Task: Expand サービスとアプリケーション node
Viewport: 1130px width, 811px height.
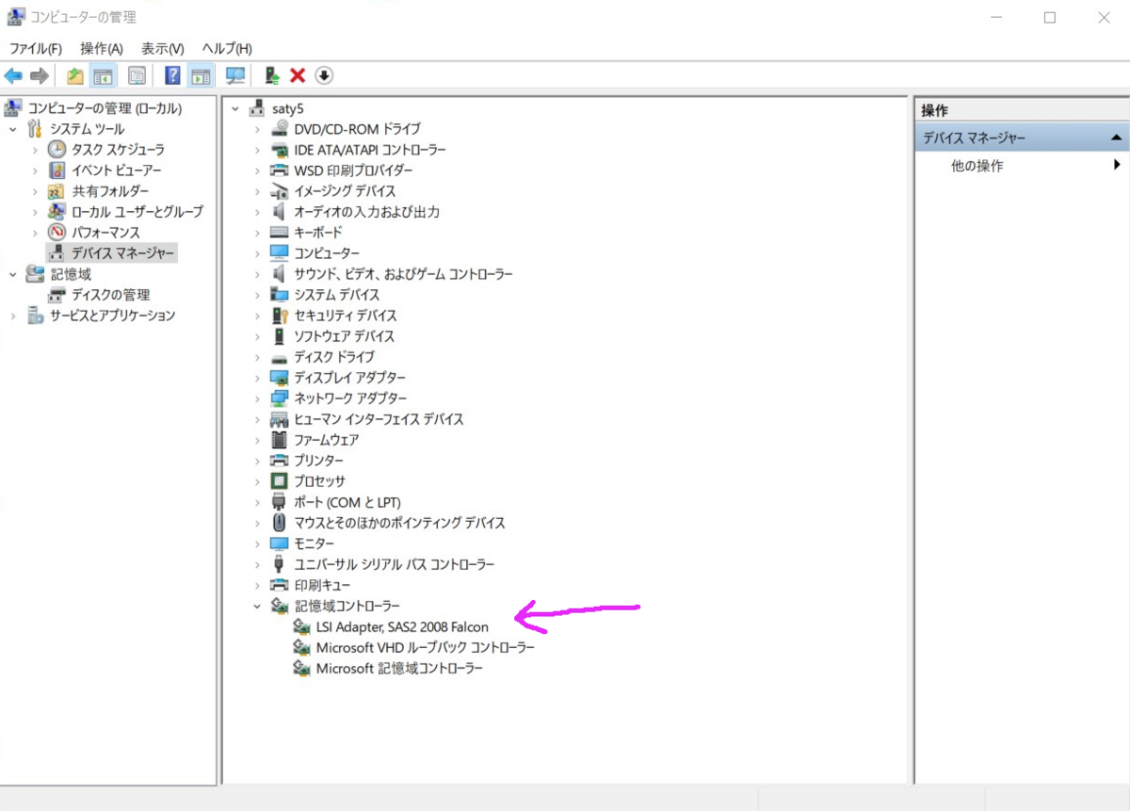Action: click(x=13, y=316)
